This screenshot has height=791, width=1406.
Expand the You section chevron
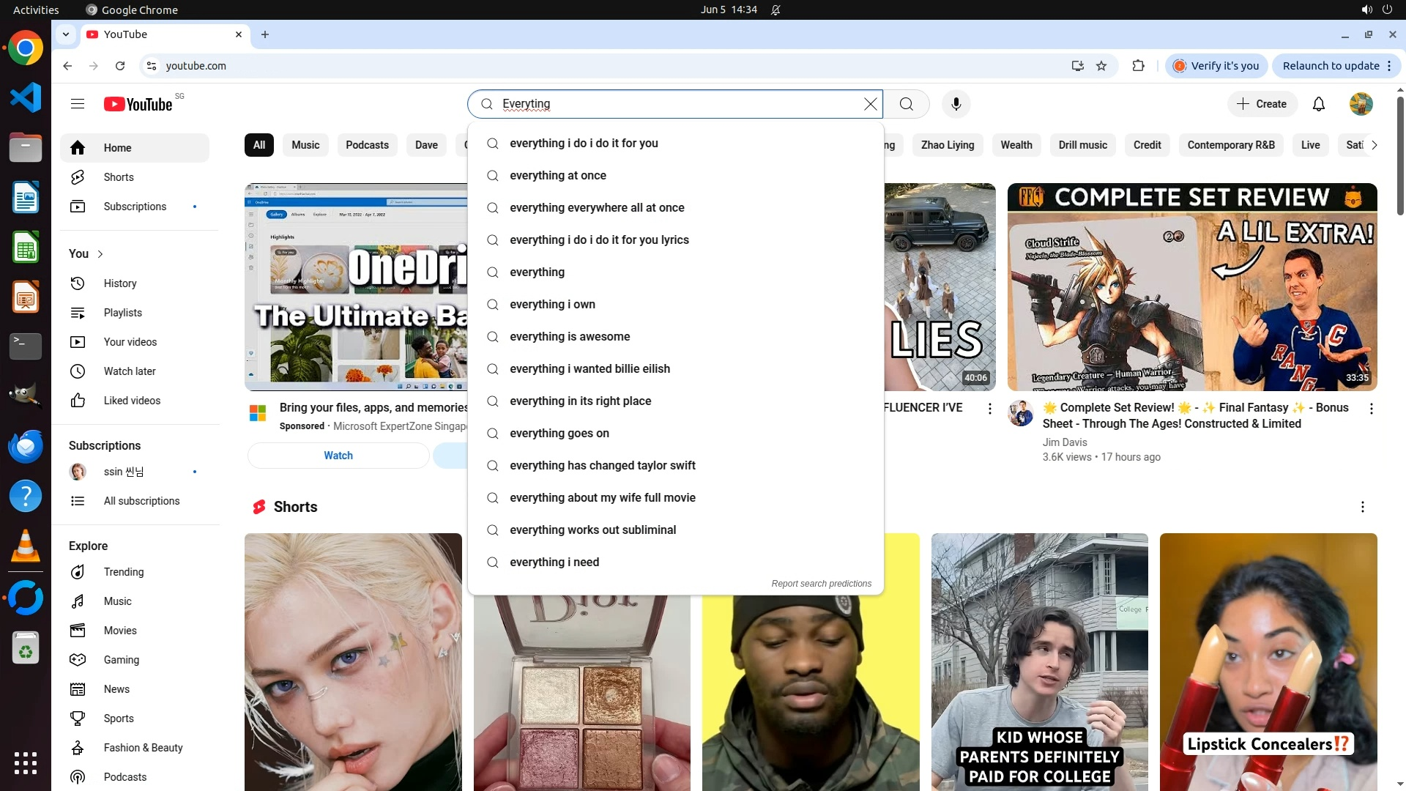(x=100, y=254)
